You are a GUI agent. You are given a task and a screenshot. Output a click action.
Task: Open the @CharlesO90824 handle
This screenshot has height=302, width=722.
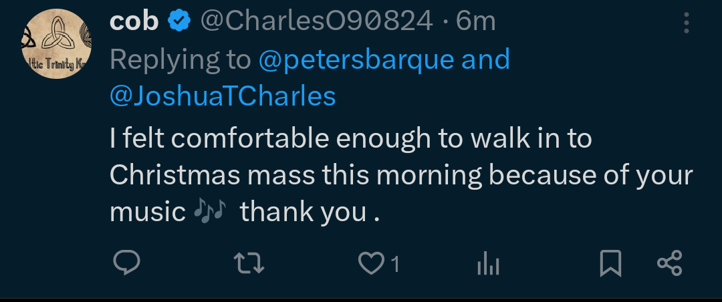[316, 22]
